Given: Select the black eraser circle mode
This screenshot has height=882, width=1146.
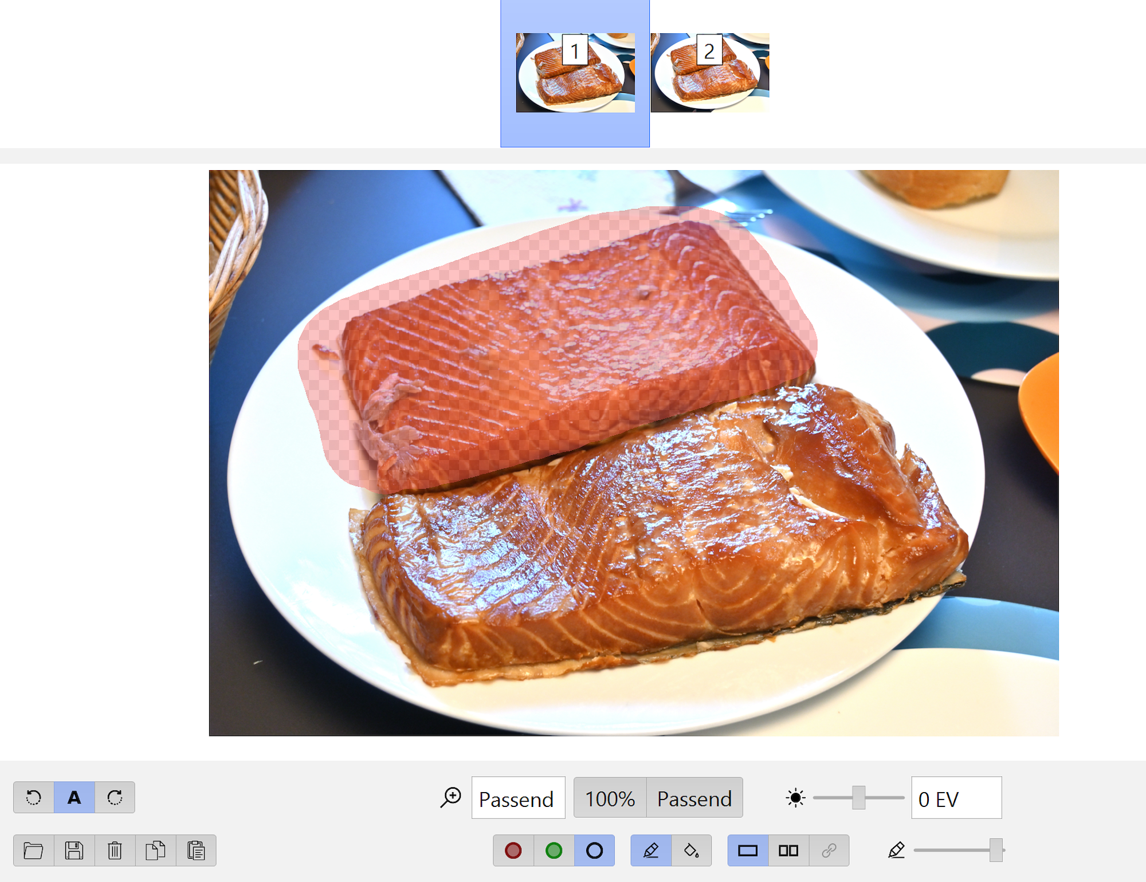Looking at the screenshot, I should [x=594, y=850].
